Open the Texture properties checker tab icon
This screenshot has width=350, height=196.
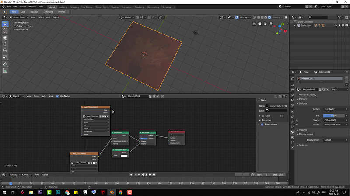pyautogui.click(x=292, y=137)
